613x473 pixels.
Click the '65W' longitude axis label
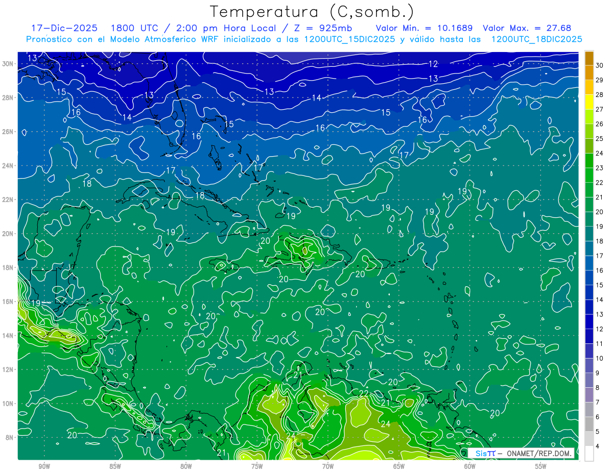click(x=399, y=466)
